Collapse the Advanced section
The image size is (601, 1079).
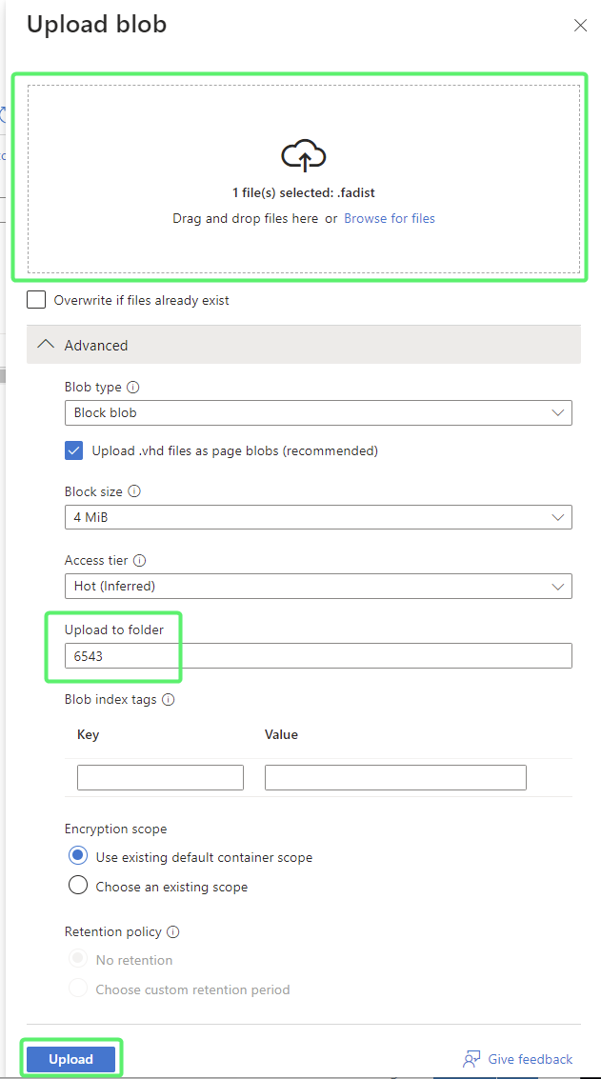[45, 345]
